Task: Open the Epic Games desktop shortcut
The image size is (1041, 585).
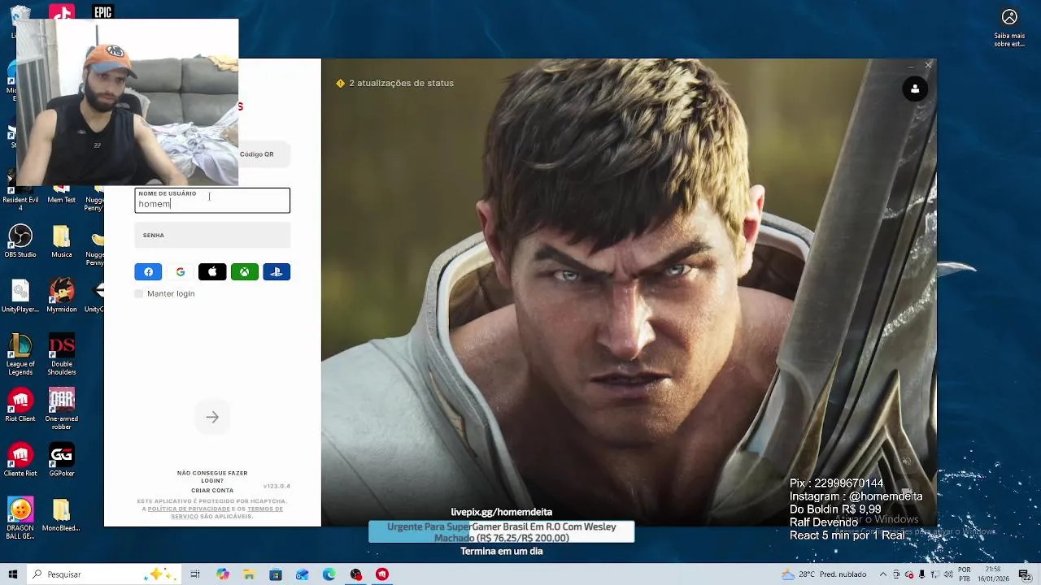Action: point(102,11)
